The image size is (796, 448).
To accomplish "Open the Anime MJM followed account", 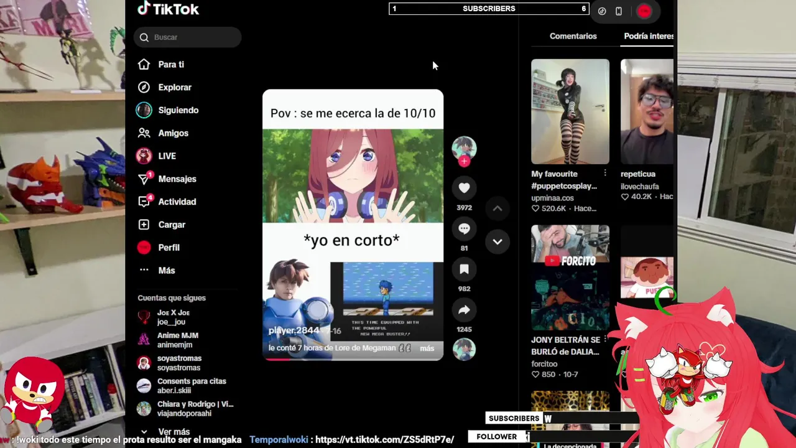I will 185,340.
